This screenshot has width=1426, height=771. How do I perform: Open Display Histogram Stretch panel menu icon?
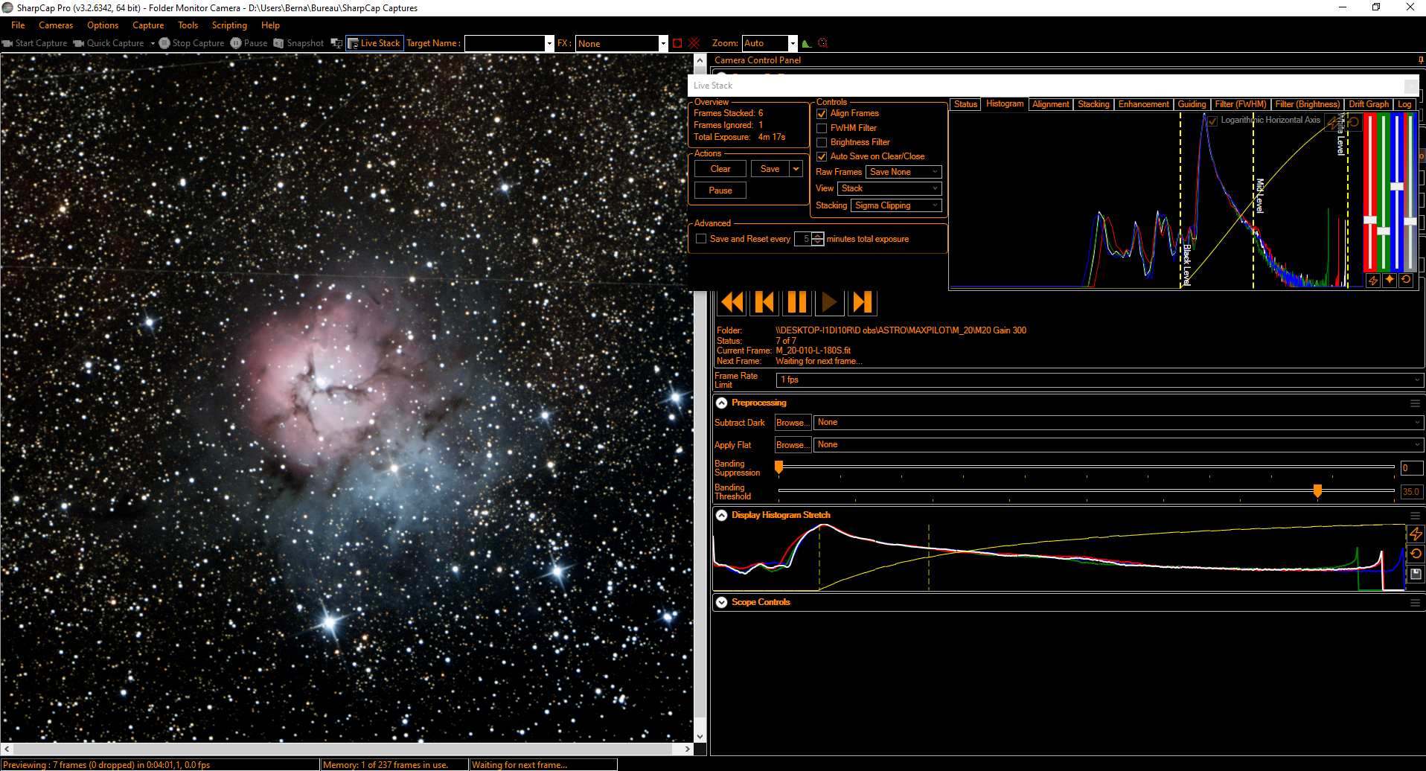(x=1415, y=516)
